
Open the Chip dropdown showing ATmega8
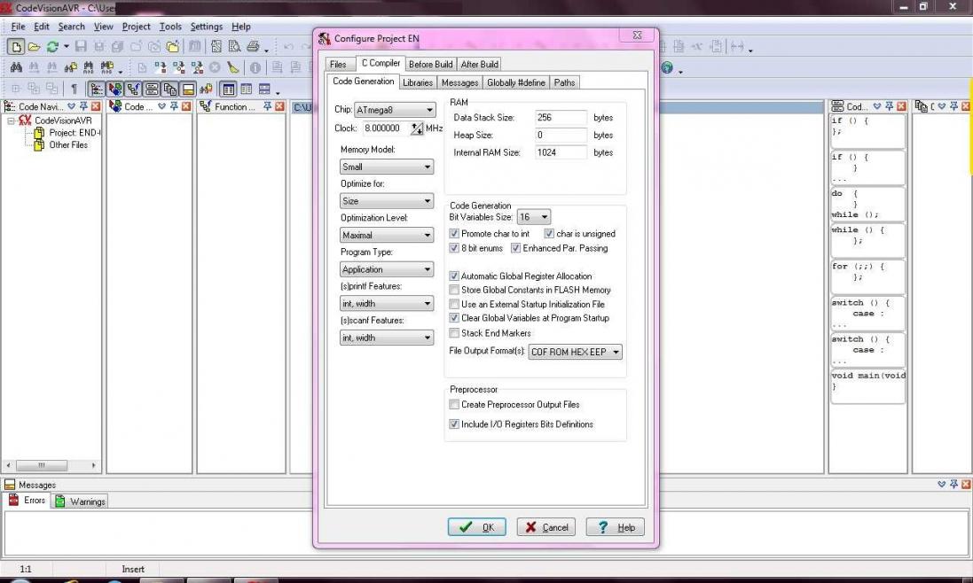click(395, 110)
